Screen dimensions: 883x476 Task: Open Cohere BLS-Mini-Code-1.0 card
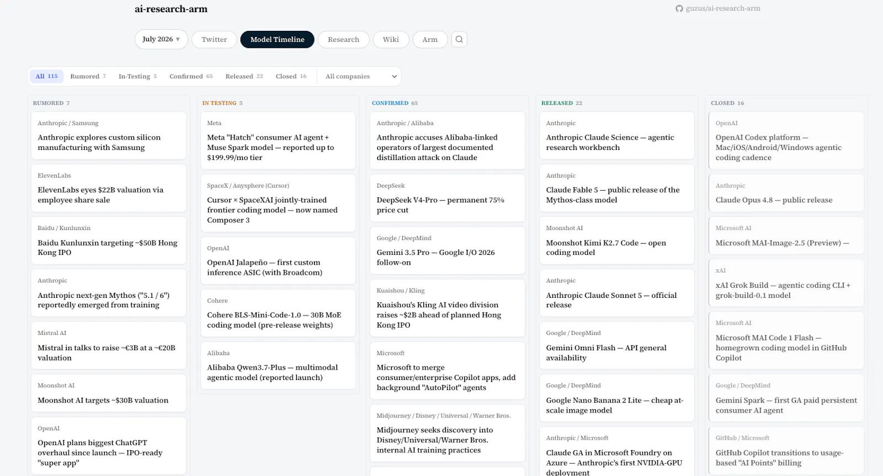click(x=278, y=313)
